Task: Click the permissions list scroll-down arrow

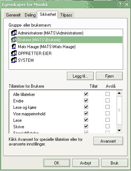Action: click(119, 130)
